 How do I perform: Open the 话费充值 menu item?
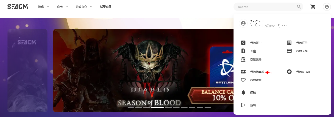pyautogui.click(x=106, y=7)
